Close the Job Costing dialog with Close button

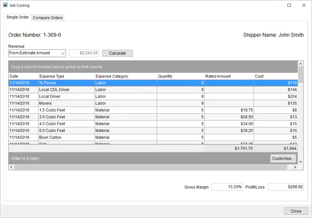point(296,211)
